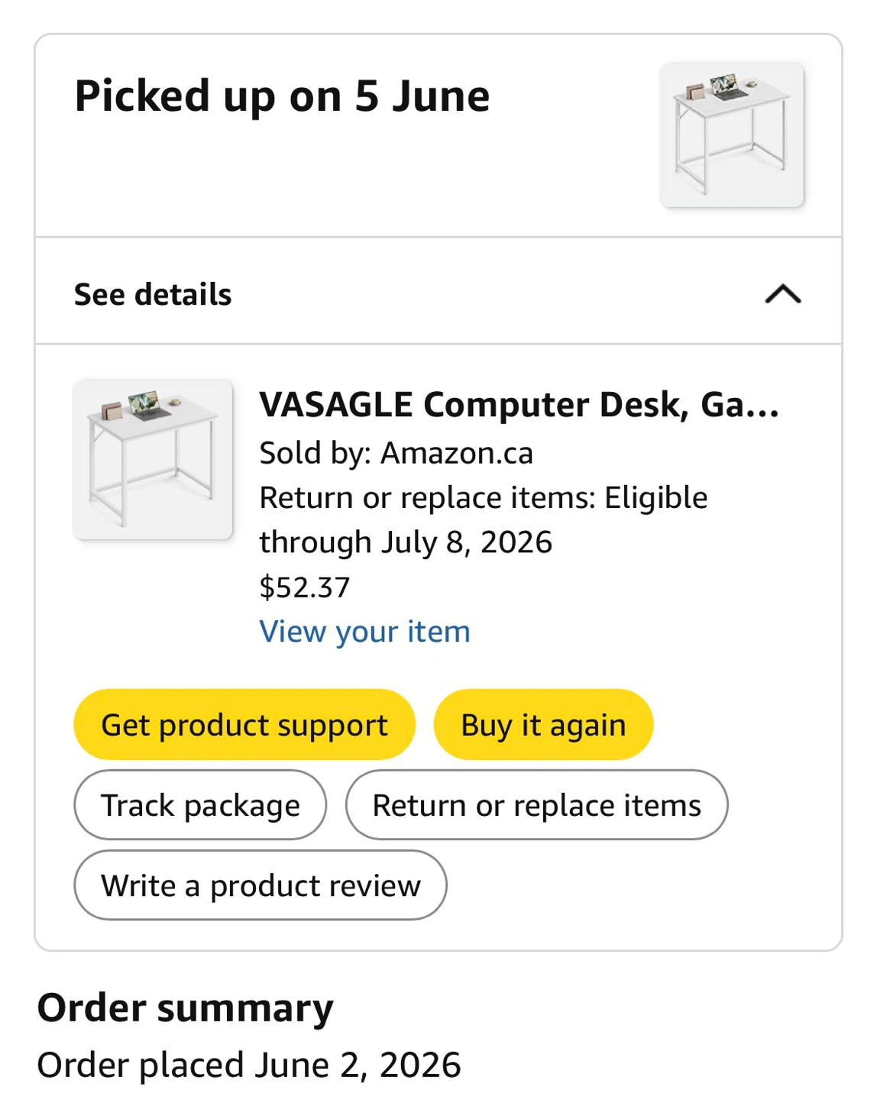Select the Buy it again button
This screenshot has height=1100, width=877.
tap(543, 724)
